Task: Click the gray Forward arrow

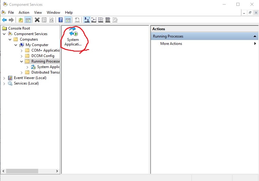Action: click(x=11, y=20)
